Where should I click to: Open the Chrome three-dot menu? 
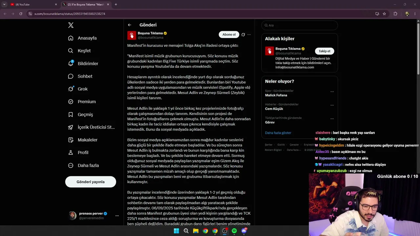[414, 14]
